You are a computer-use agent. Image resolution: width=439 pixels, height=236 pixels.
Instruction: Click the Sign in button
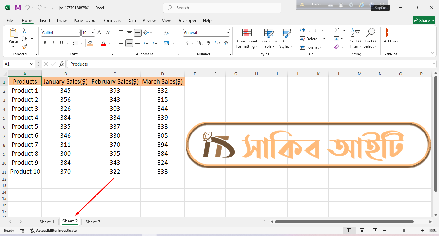tap(380, 8)
